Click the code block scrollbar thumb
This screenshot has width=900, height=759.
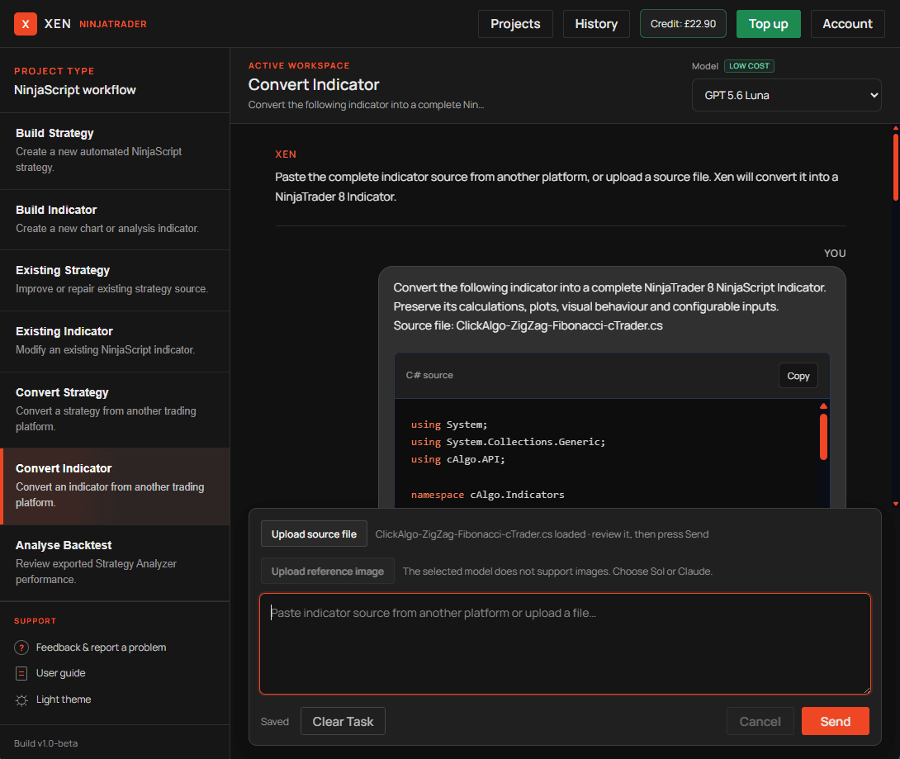point(823,436)
